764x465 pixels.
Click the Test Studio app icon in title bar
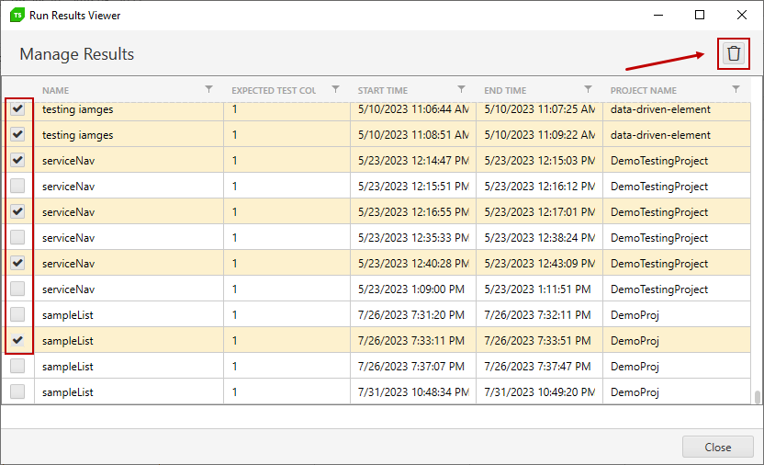[17, 15]
